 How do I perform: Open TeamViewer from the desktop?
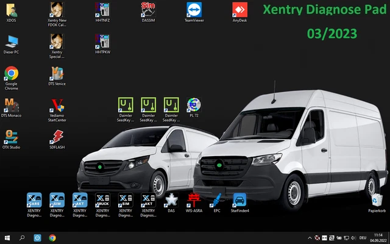tap(194, 12)
